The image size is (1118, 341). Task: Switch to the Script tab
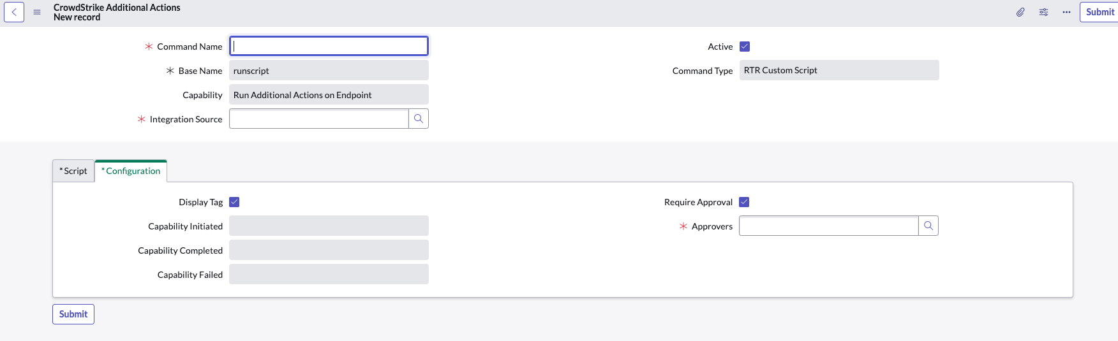(73, 171)
